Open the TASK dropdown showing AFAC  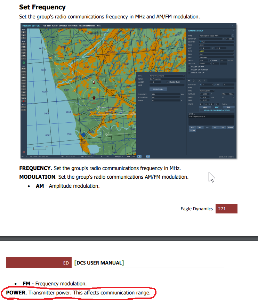217,45
